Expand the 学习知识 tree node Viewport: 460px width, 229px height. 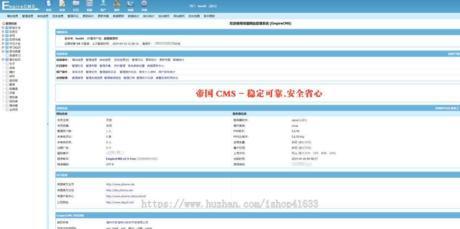click(3, 48)
